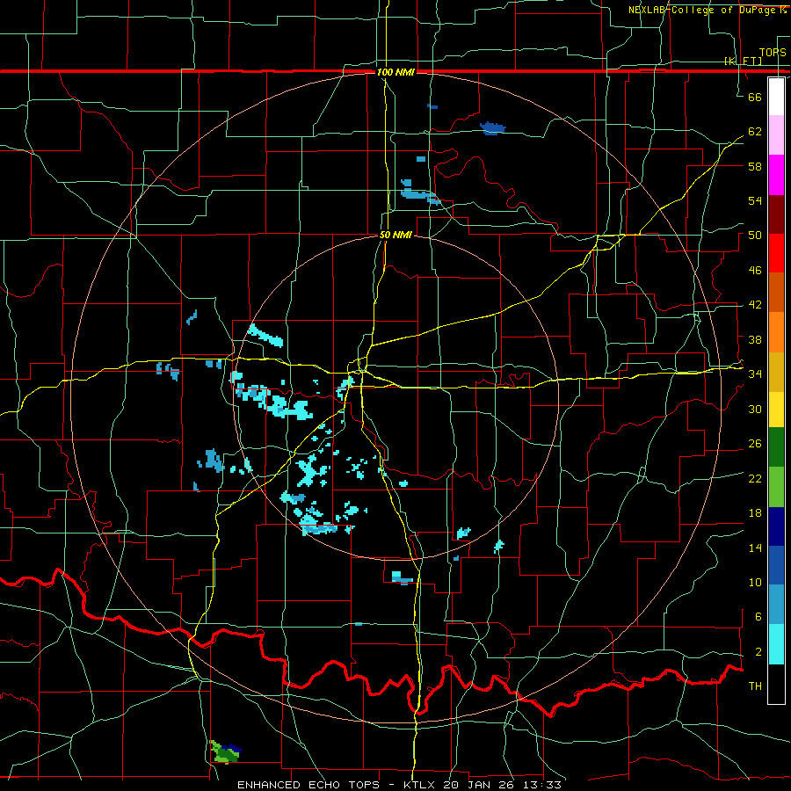
Task: Click the light green legend swatch
Action: 776,487
